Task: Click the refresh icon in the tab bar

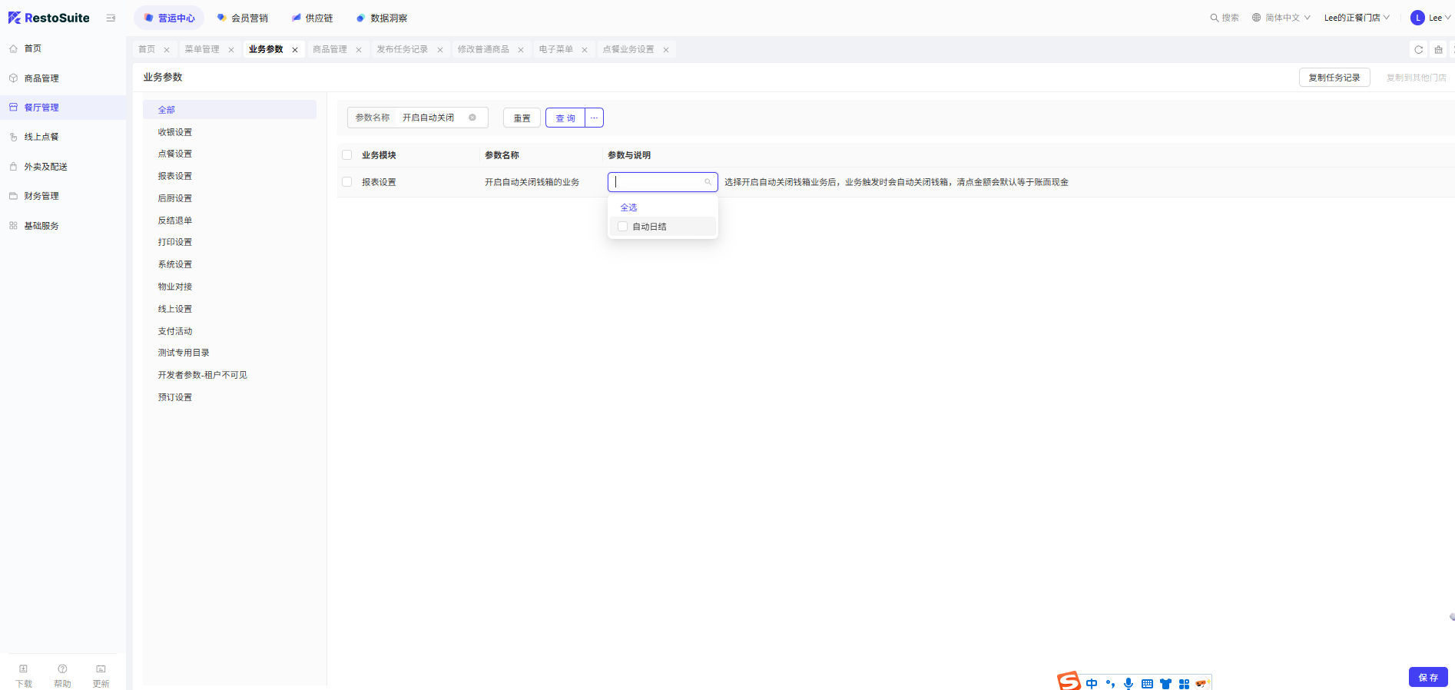Action: (x=1418, y=50)
